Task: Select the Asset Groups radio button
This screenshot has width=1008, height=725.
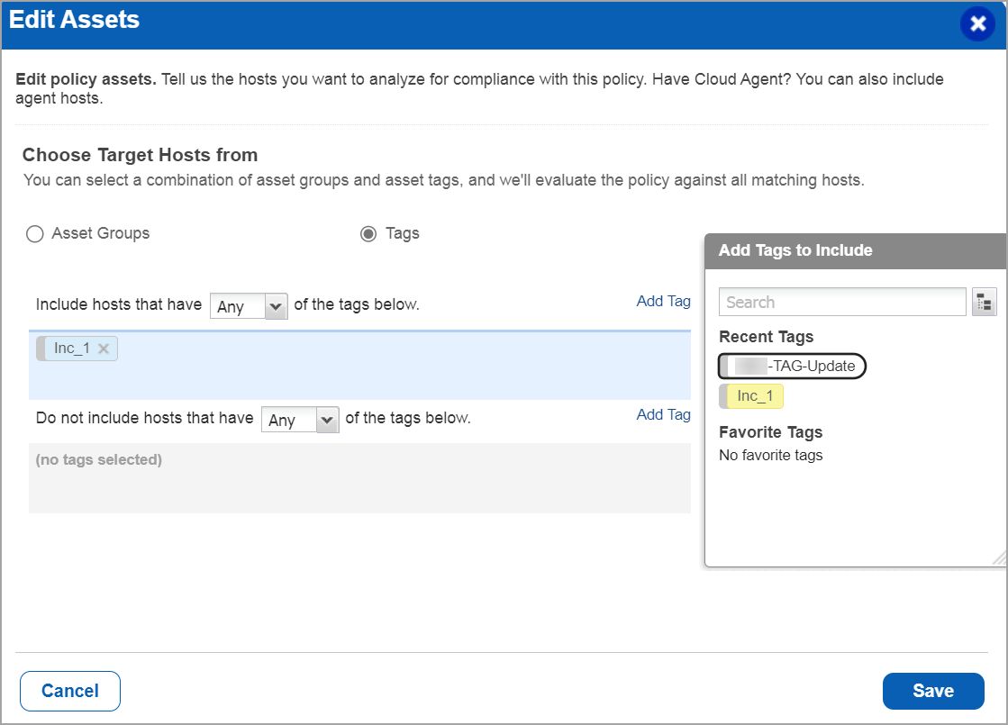Action: pos(35,234)
